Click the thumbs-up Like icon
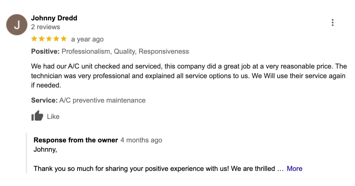 37,116
